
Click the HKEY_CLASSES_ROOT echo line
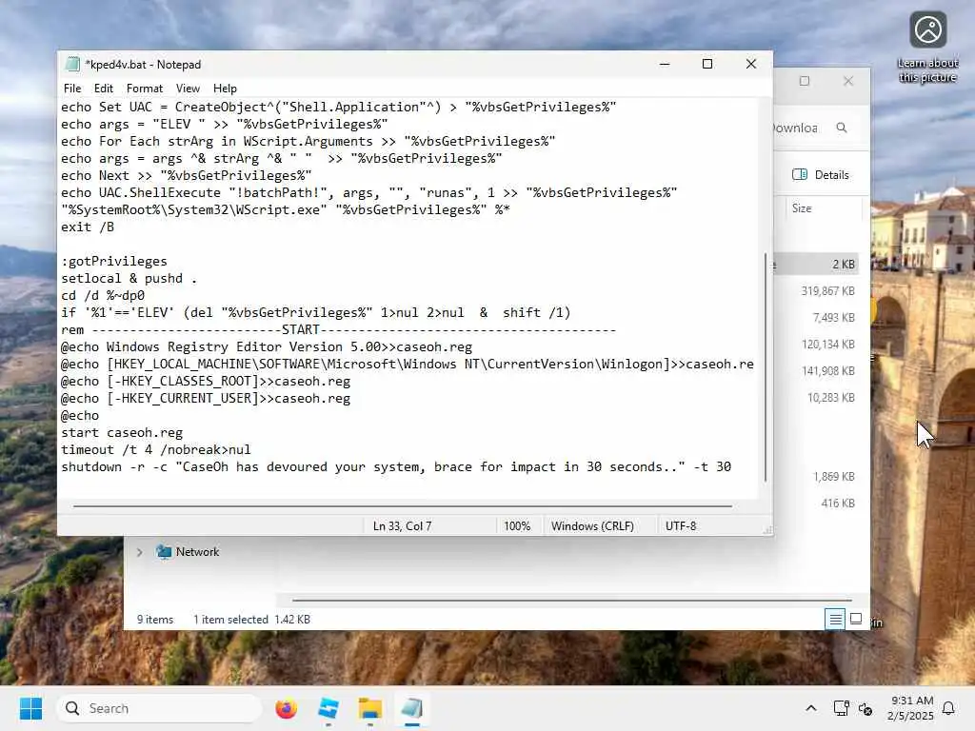point(206,381)
